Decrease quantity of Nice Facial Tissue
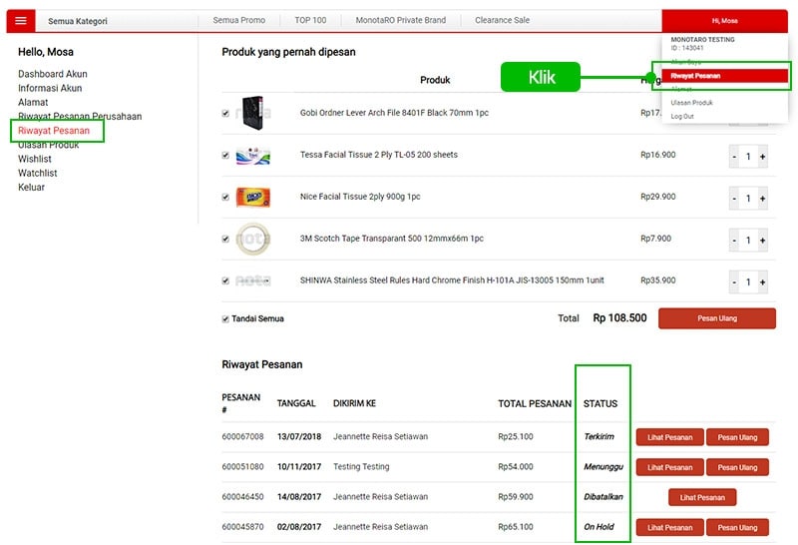The height and width of the screenshot is (545, 798). tap(735, 198)
